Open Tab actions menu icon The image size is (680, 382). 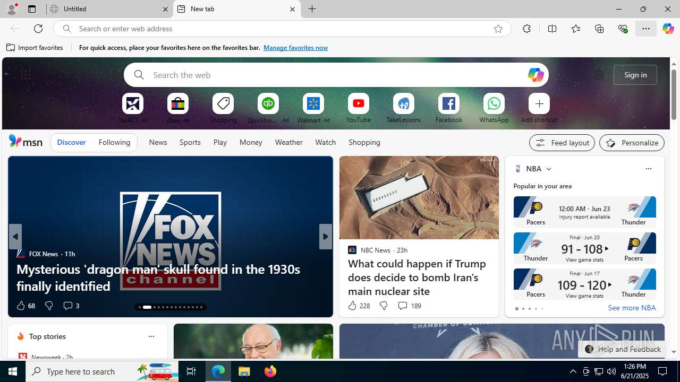point(32,9)
